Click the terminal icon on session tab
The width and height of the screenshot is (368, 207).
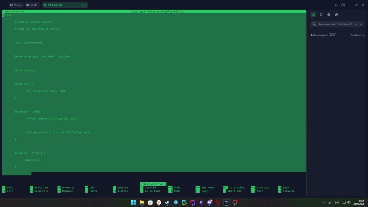(84, 5)
